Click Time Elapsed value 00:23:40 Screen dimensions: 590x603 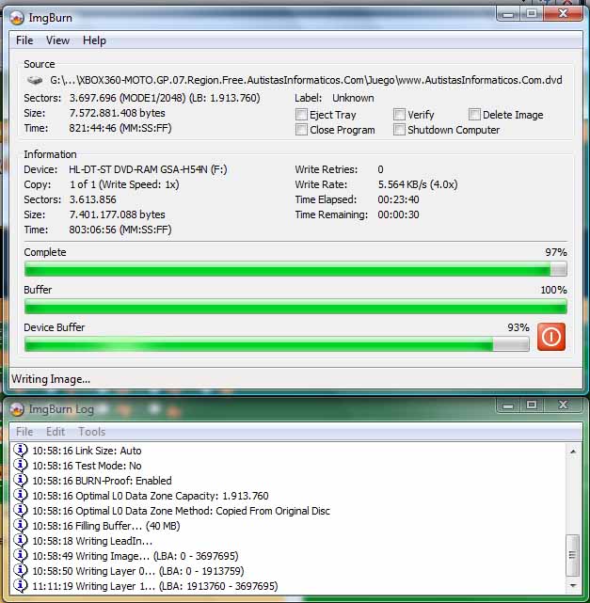398,199
